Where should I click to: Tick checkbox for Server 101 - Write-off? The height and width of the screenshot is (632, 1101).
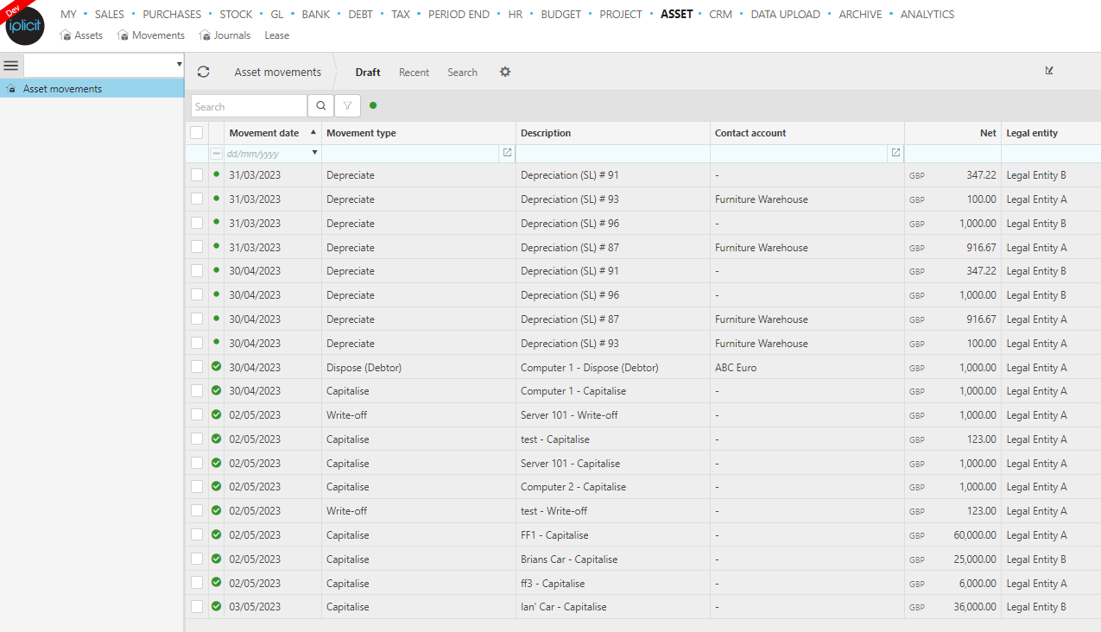click(197, 414)
